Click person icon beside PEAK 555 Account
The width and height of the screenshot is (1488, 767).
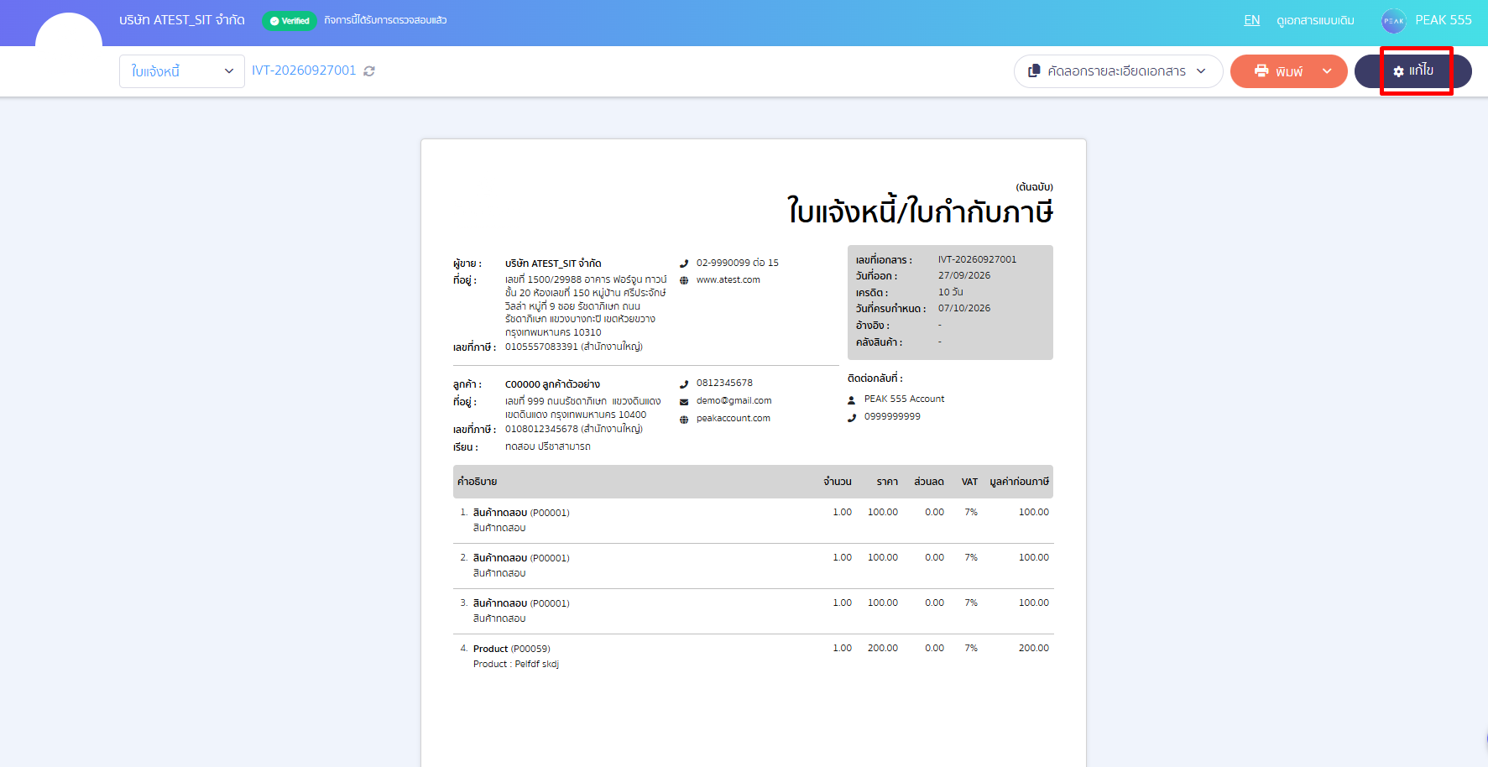click(x=852, y=400)
